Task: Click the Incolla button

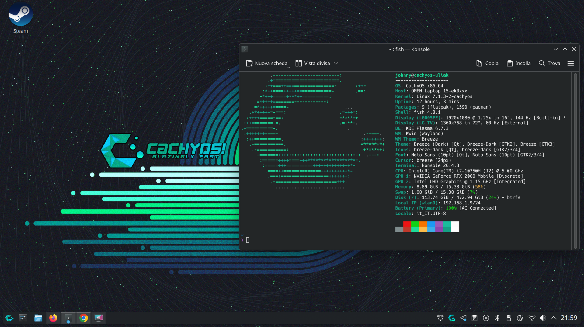Action: tap(519, 63)
